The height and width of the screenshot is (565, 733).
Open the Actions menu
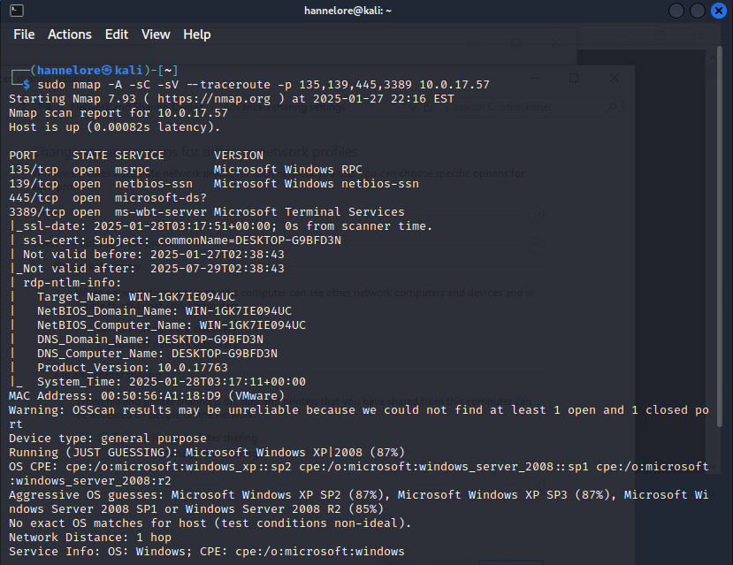click(x=70, y=34)
